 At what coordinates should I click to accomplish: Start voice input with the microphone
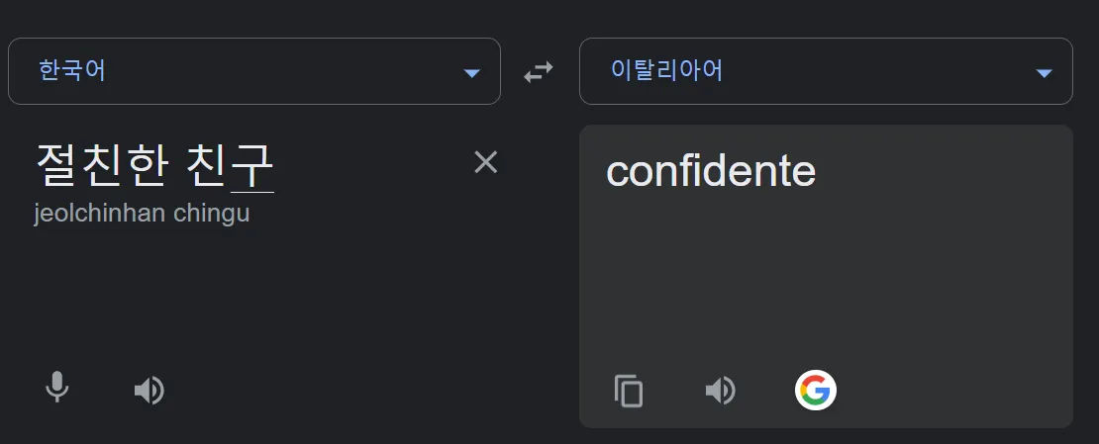click(57, 388)
